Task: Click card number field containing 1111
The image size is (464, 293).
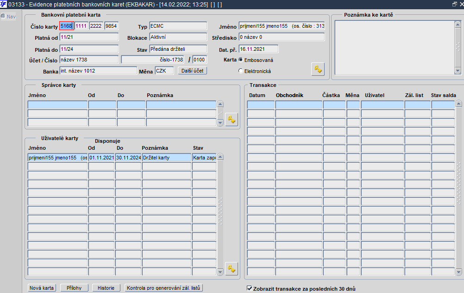Action: point(82,26)
